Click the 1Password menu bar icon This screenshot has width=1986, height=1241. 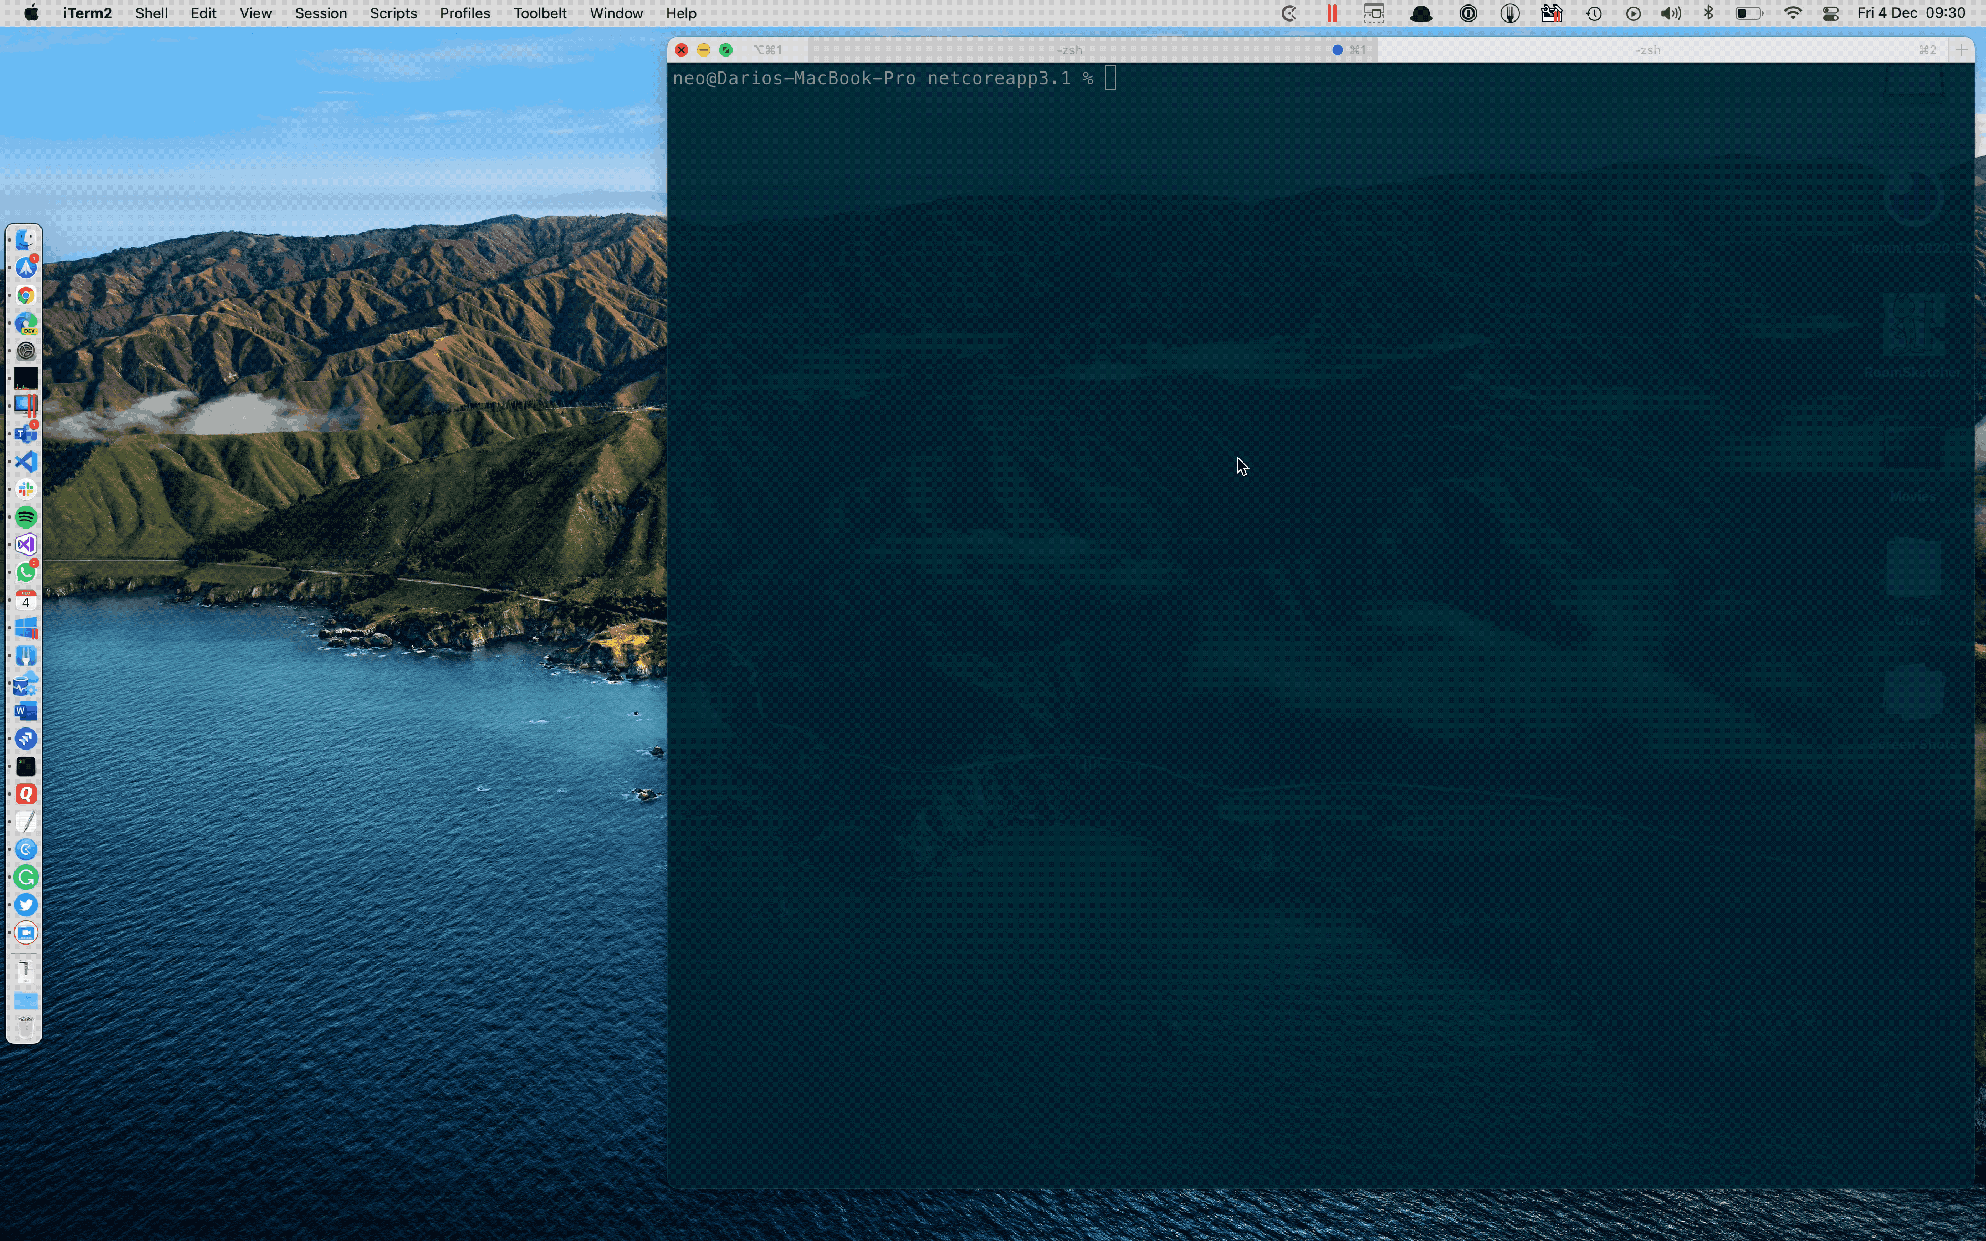pos(1468,13)
